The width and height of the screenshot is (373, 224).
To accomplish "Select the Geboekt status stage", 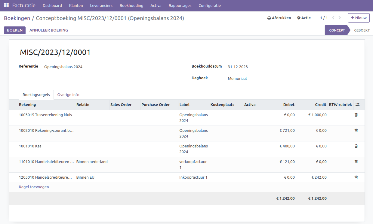I will click(362, 30).
